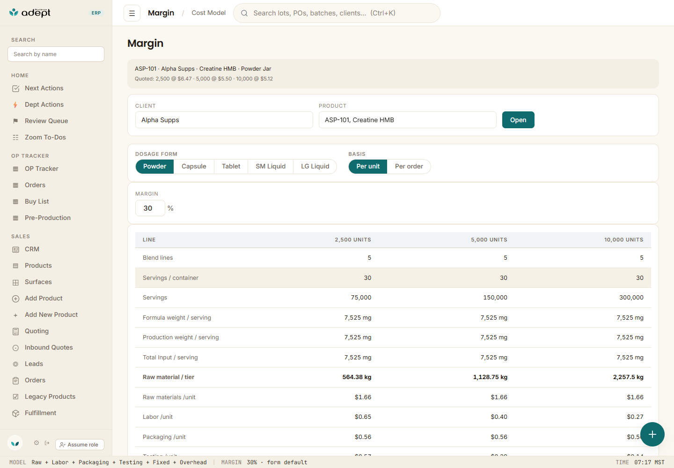Click the Assume role button

click(x=80, y=445)
